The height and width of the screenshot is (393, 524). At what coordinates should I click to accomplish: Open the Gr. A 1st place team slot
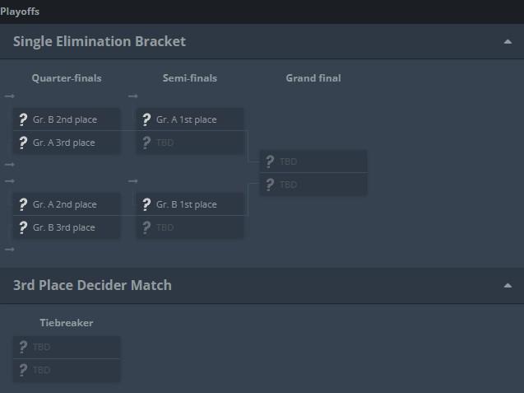coord(190,119)
